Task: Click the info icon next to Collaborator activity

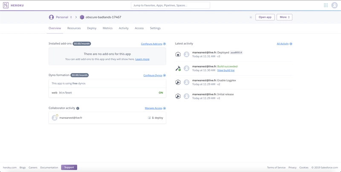Action: [78, 108]
